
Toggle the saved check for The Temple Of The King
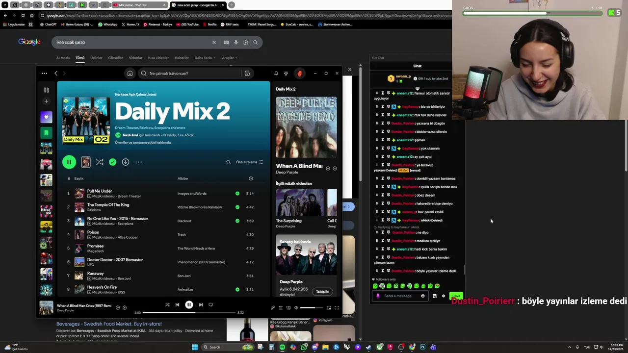[237, 207]
